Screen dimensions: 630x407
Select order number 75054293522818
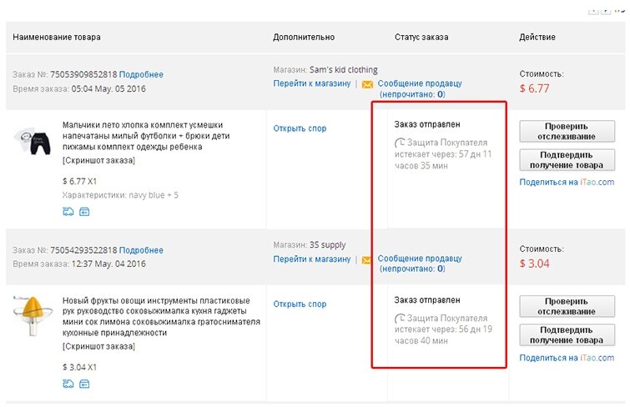click(x=83, y=250)
